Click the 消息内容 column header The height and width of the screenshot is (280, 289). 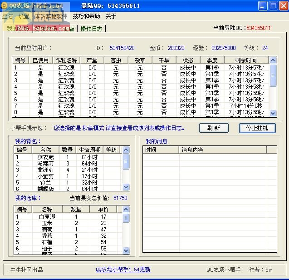click(x=223, y=150)
